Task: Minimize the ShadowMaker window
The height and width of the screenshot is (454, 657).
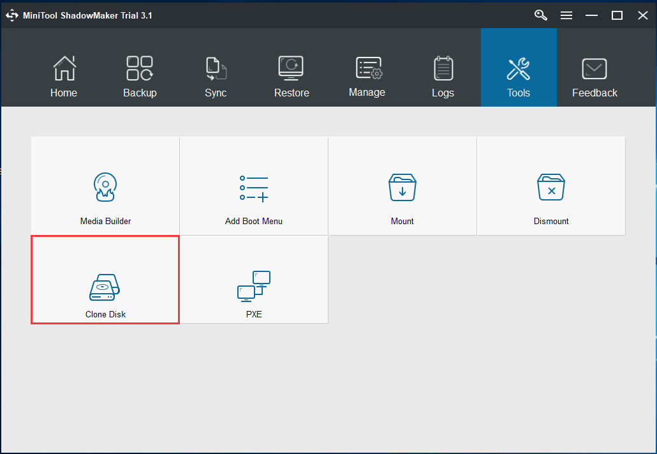Action: click(x=592, y=15)
